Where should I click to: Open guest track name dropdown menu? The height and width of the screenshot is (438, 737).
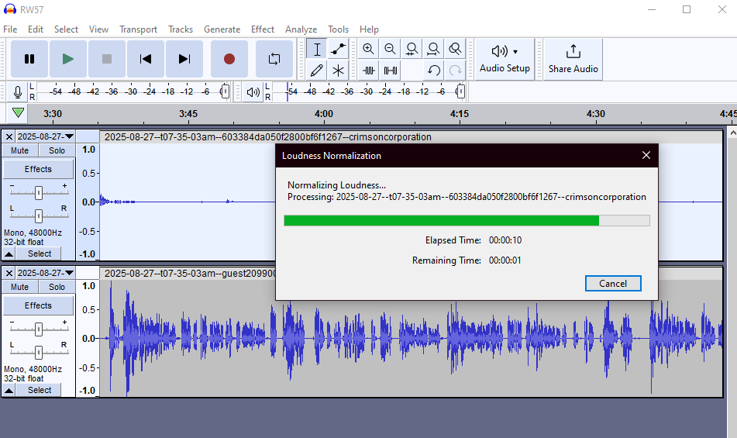click(x=46, y=273)
